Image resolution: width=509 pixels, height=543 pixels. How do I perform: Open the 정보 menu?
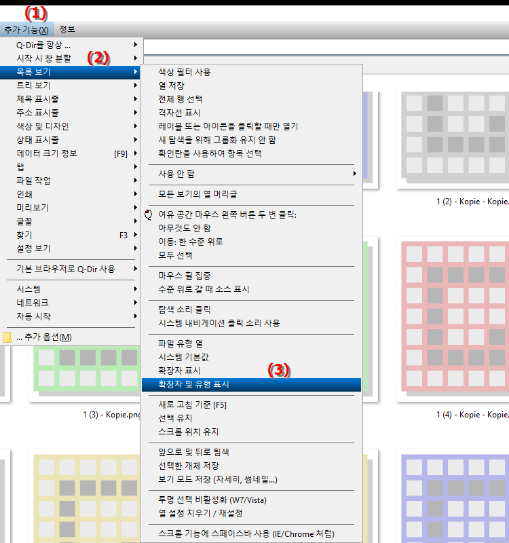click(67, 29)
